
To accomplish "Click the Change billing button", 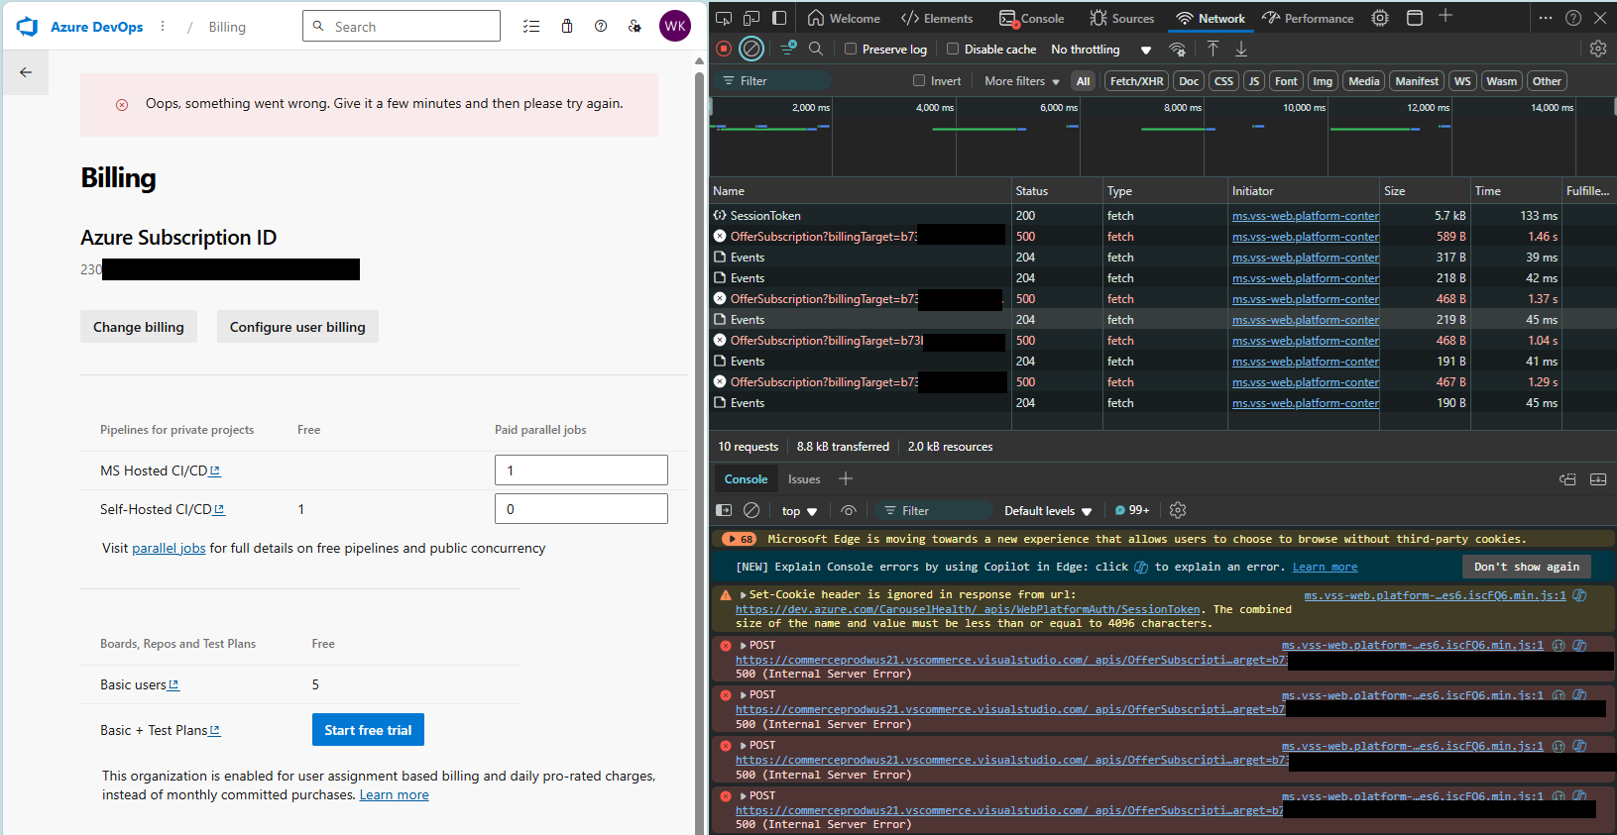I will (x=139, y=327).
